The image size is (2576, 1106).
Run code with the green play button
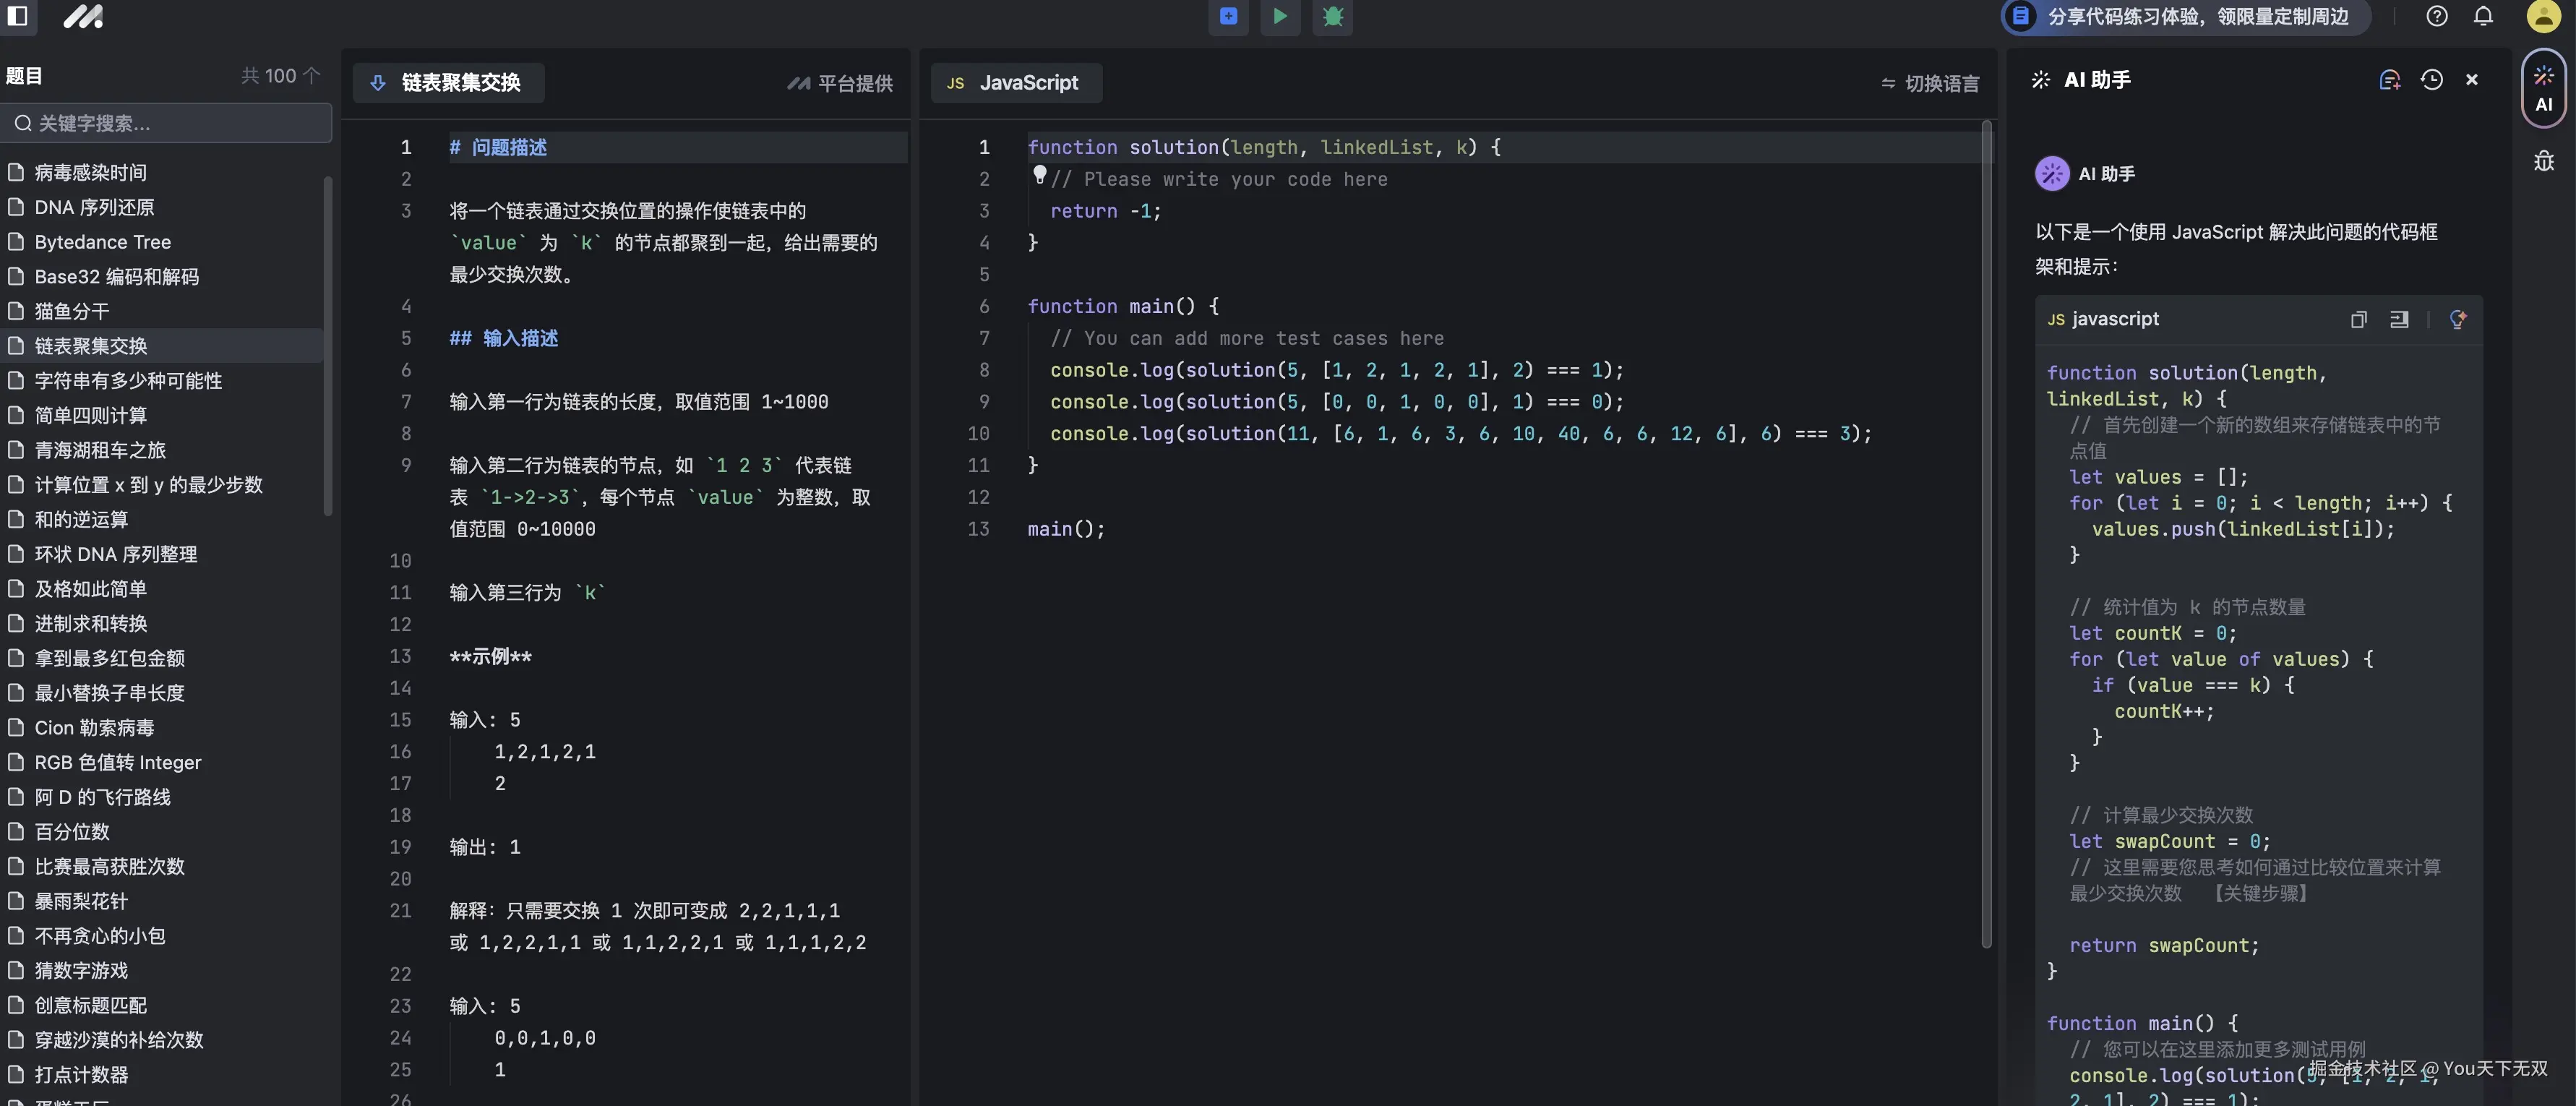[1280, 16]
